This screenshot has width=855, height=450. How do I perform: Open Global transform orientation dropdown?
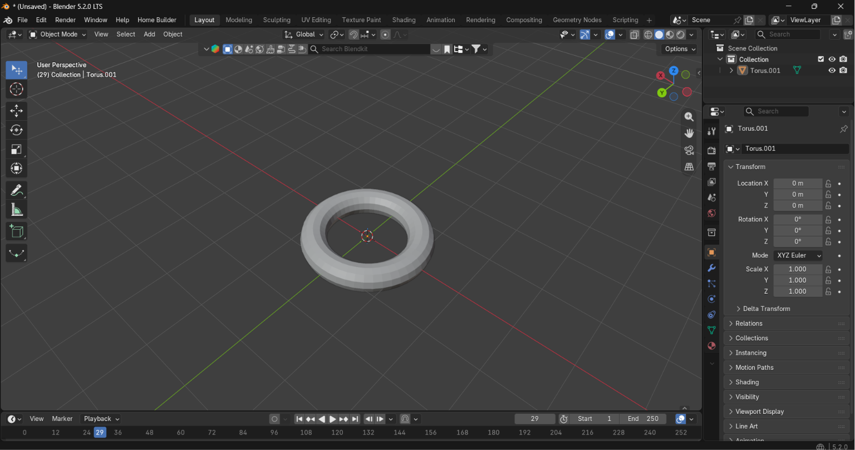tap(304, 34)
